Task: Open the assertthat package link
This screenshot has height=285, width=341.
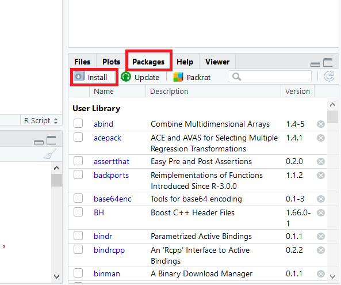Action: click(112, 162)
